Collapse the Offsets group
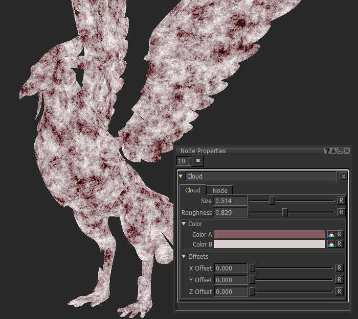 [184, 257]
